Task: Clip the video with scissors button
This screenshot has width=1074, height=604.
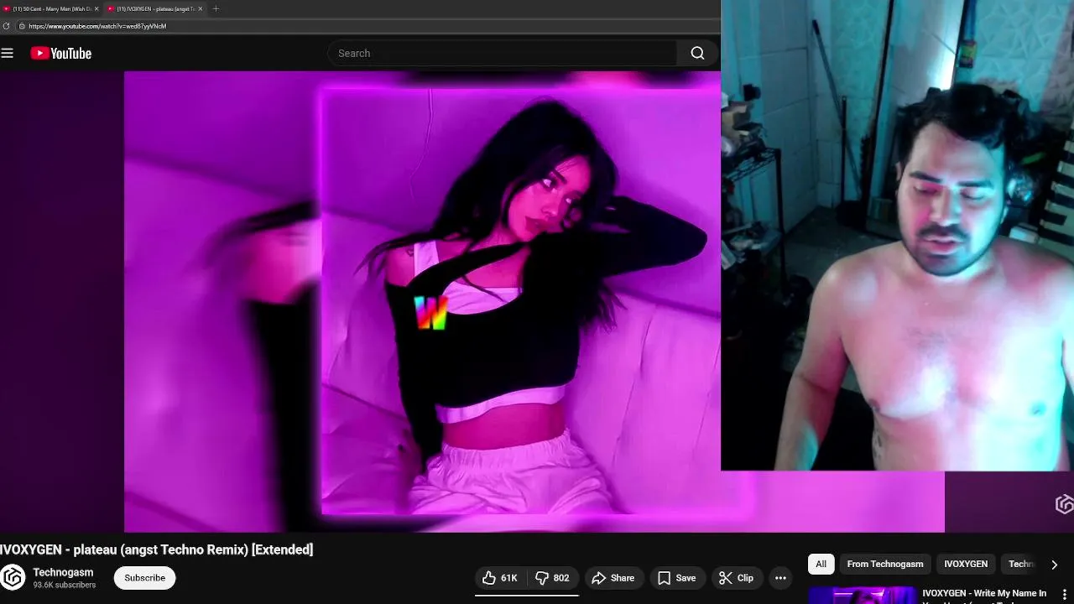Action: [737, 578]
